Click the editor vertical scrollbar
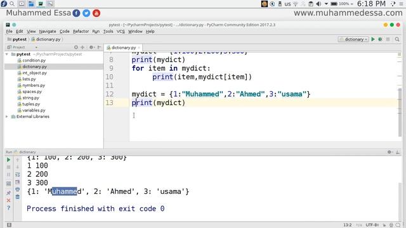The width and height of the screenshot is (406, 228). point(400,113)
